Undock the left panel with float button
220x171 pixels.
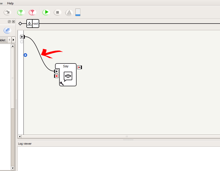pos(9,22)
